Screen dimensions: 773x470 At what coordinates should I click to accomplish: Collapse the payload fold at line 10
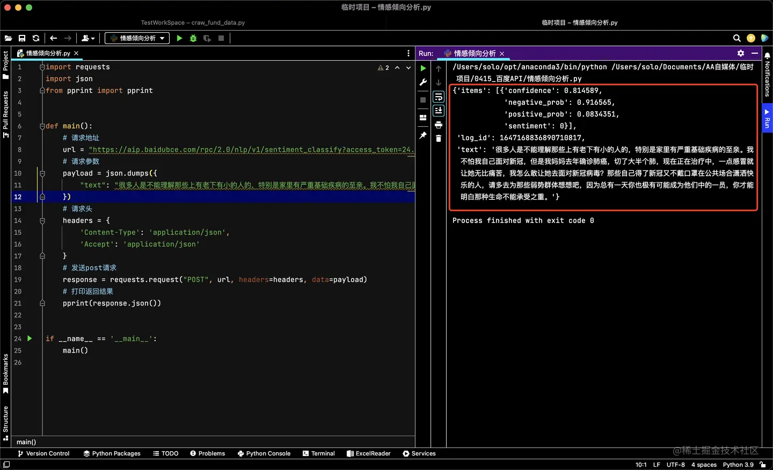pyautogui.click(x=42, y=173)
